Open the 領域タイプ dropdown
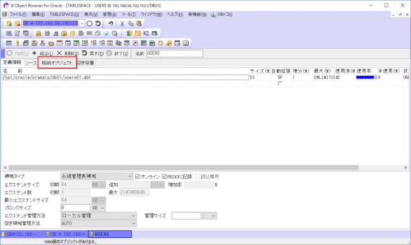The width and height of the screenshot is (411, 245). coord(130,176)
